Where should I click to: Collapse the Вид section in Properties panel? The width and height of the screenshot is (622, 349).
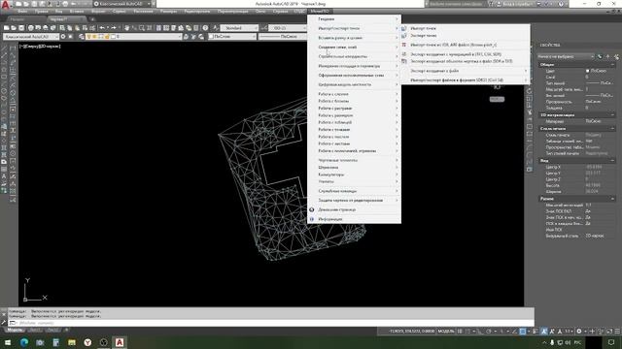612,161
